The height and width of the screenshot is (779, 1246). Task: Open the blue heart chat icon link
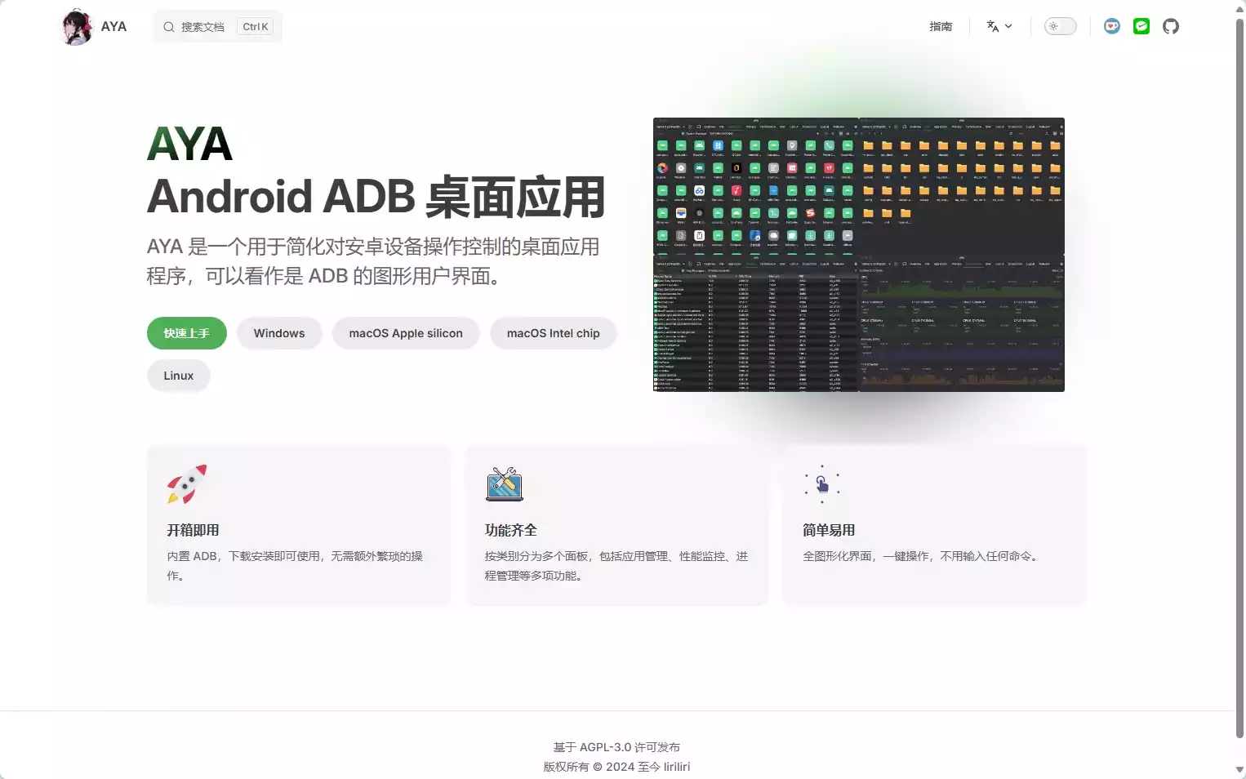point(1112,26)
